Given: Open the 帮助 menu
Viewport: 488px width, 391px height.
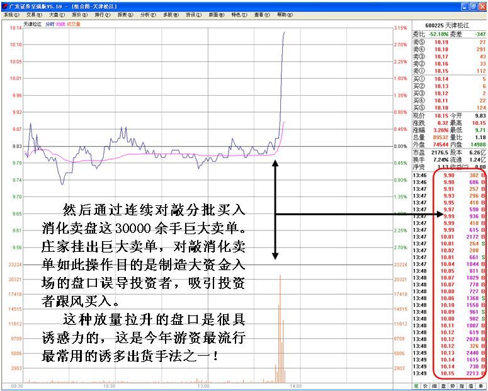Looking at the screenshot, I should 285,14.
